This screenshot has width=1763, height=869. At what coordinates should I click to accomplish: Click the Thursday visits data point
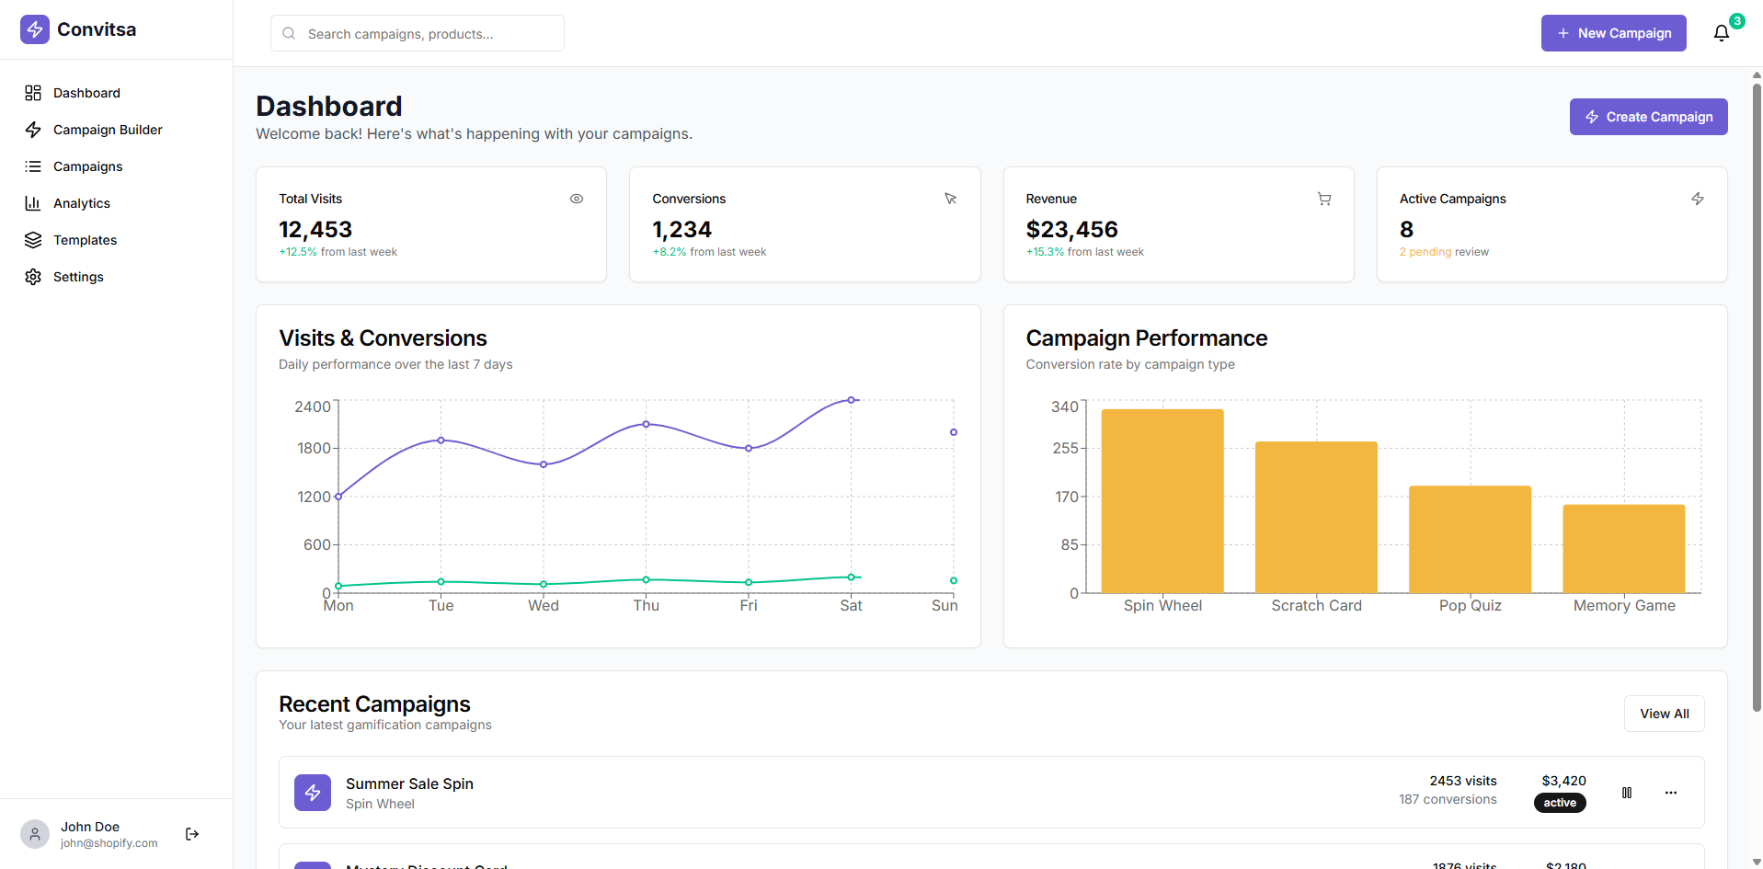coord(647,424)
